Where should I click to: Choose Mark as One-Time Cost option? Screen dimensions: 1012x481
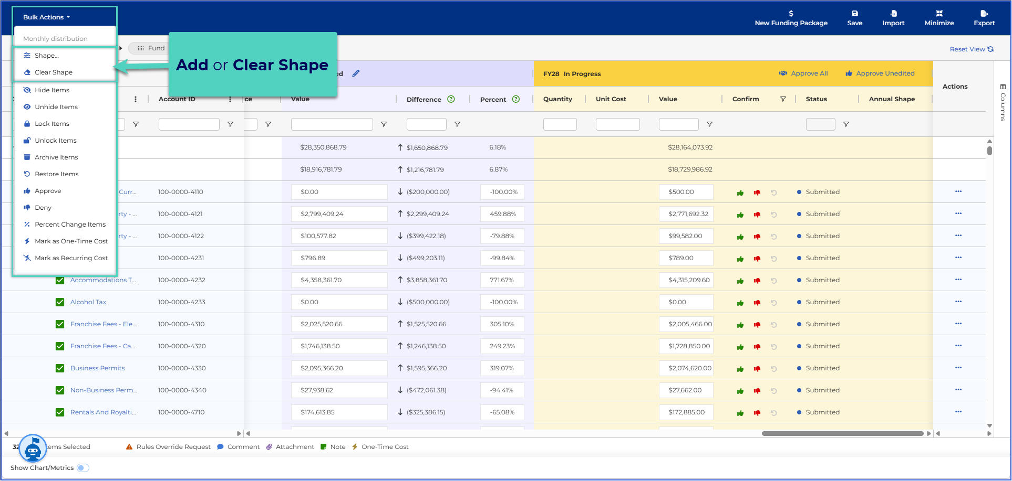coord(65,241)
